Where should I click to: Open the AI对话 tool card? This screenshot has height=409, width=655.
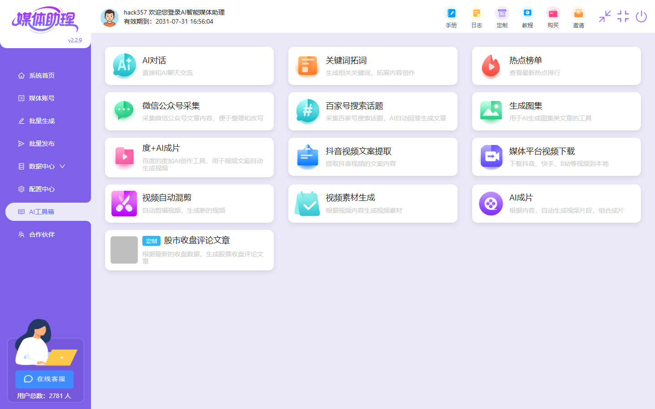tap(189, 66)
